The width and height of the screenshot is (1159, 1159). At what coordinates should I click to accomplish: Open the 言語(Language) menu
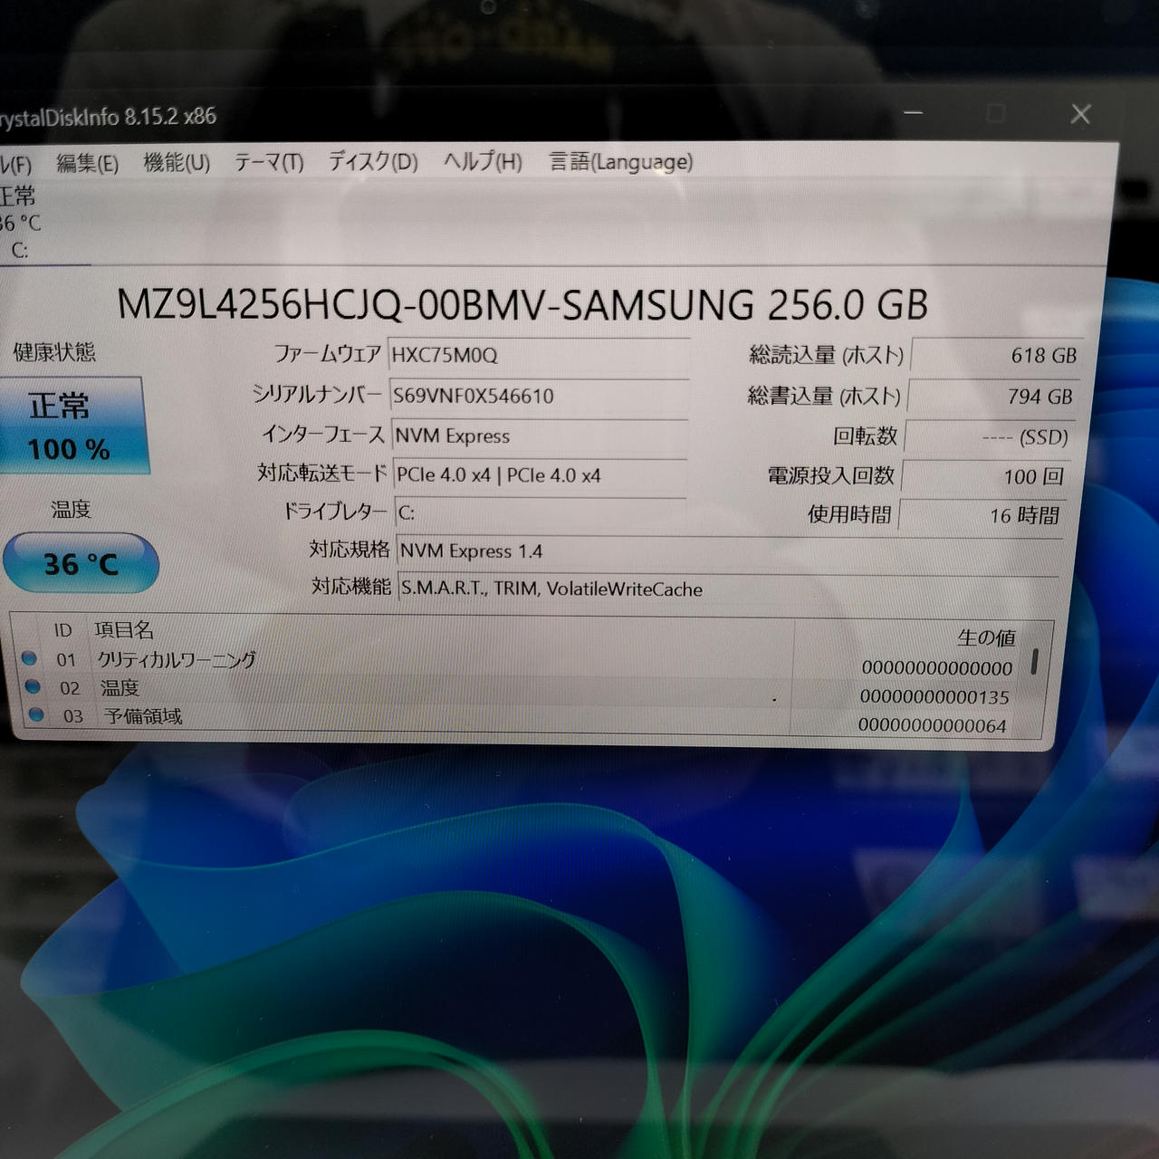click(x=621, y=162)
